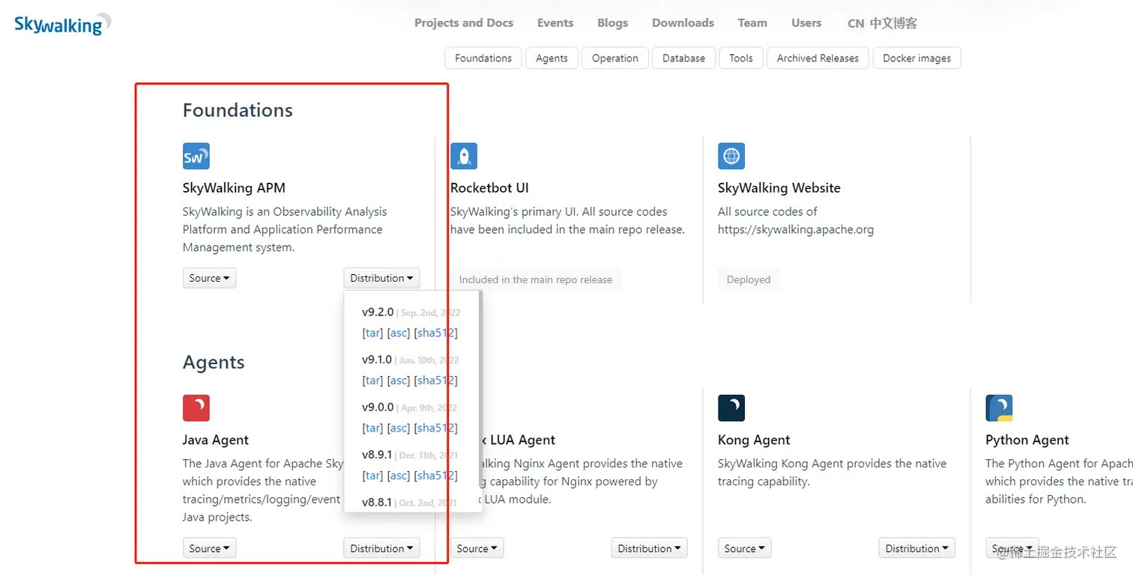Viewport: 1133px width, 576px height.
Task: Click the Deployed status badge
Action: pyautogui.click(x=749, y=279)
